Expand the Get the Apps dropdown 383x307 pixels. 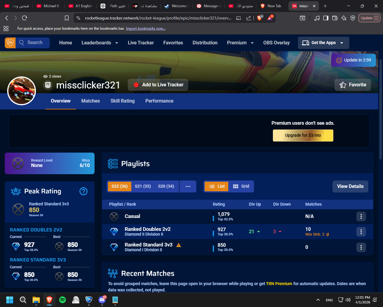click(323, 43)
